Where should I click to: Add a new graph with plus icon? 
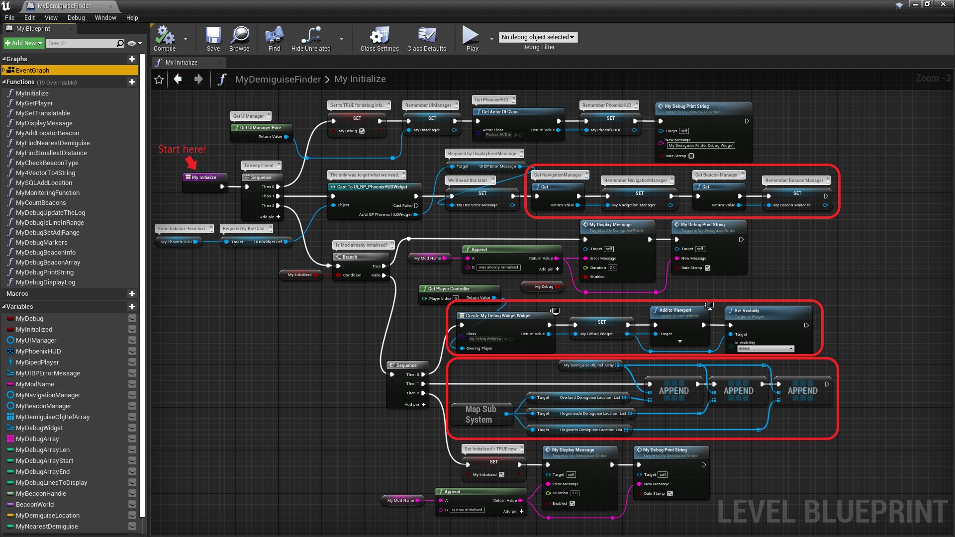click(132, 59)
